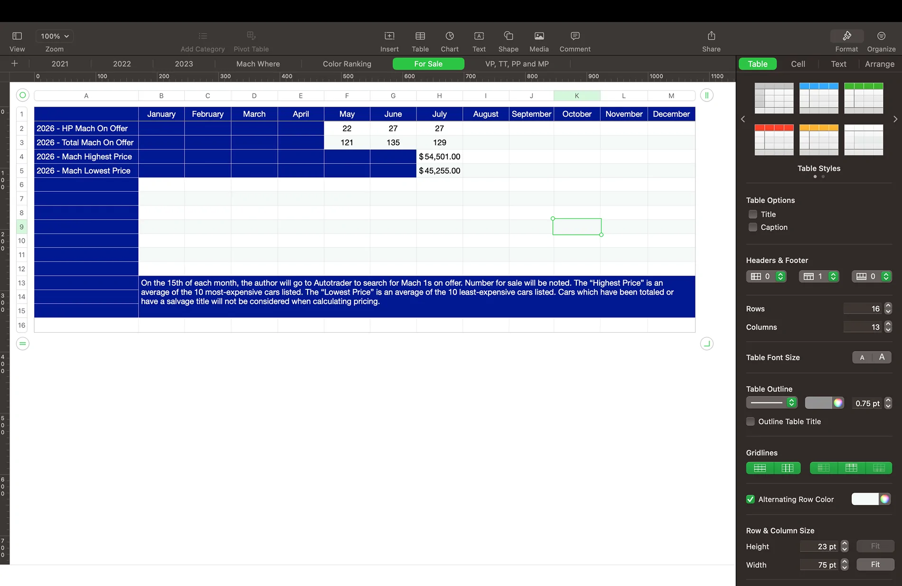
Task: Select the Text inspector tab
Action: [x=838, y=64]
